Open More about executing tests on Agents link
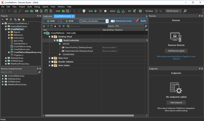The height and width of the screenshot is (121, 204). pos(176,58)
